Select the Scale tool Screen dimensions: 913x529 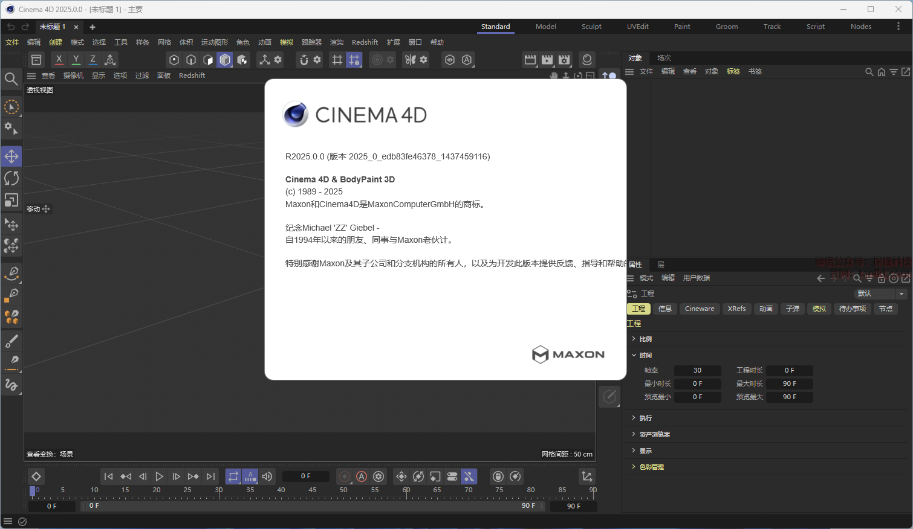[11, 200]
